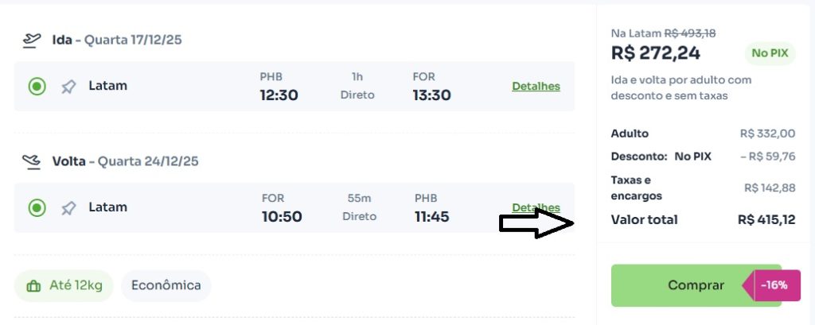Click the Valor total R$ 415,12 amount
The height and width of the screenshot is (325, 815).
coord(766,219)
